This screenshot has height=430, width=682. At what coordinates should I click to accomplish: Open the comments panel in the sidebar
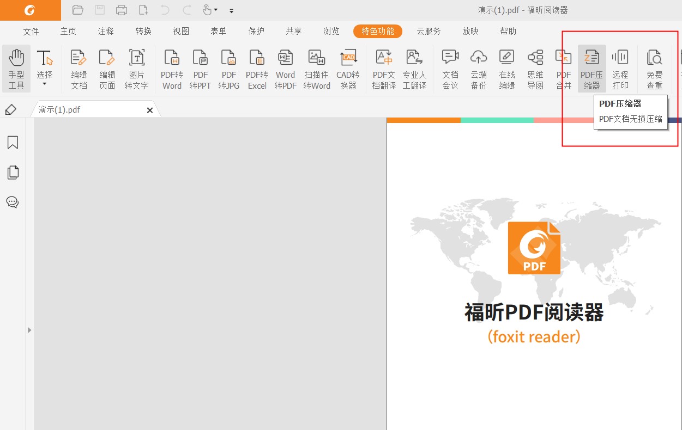click(13, 202)
